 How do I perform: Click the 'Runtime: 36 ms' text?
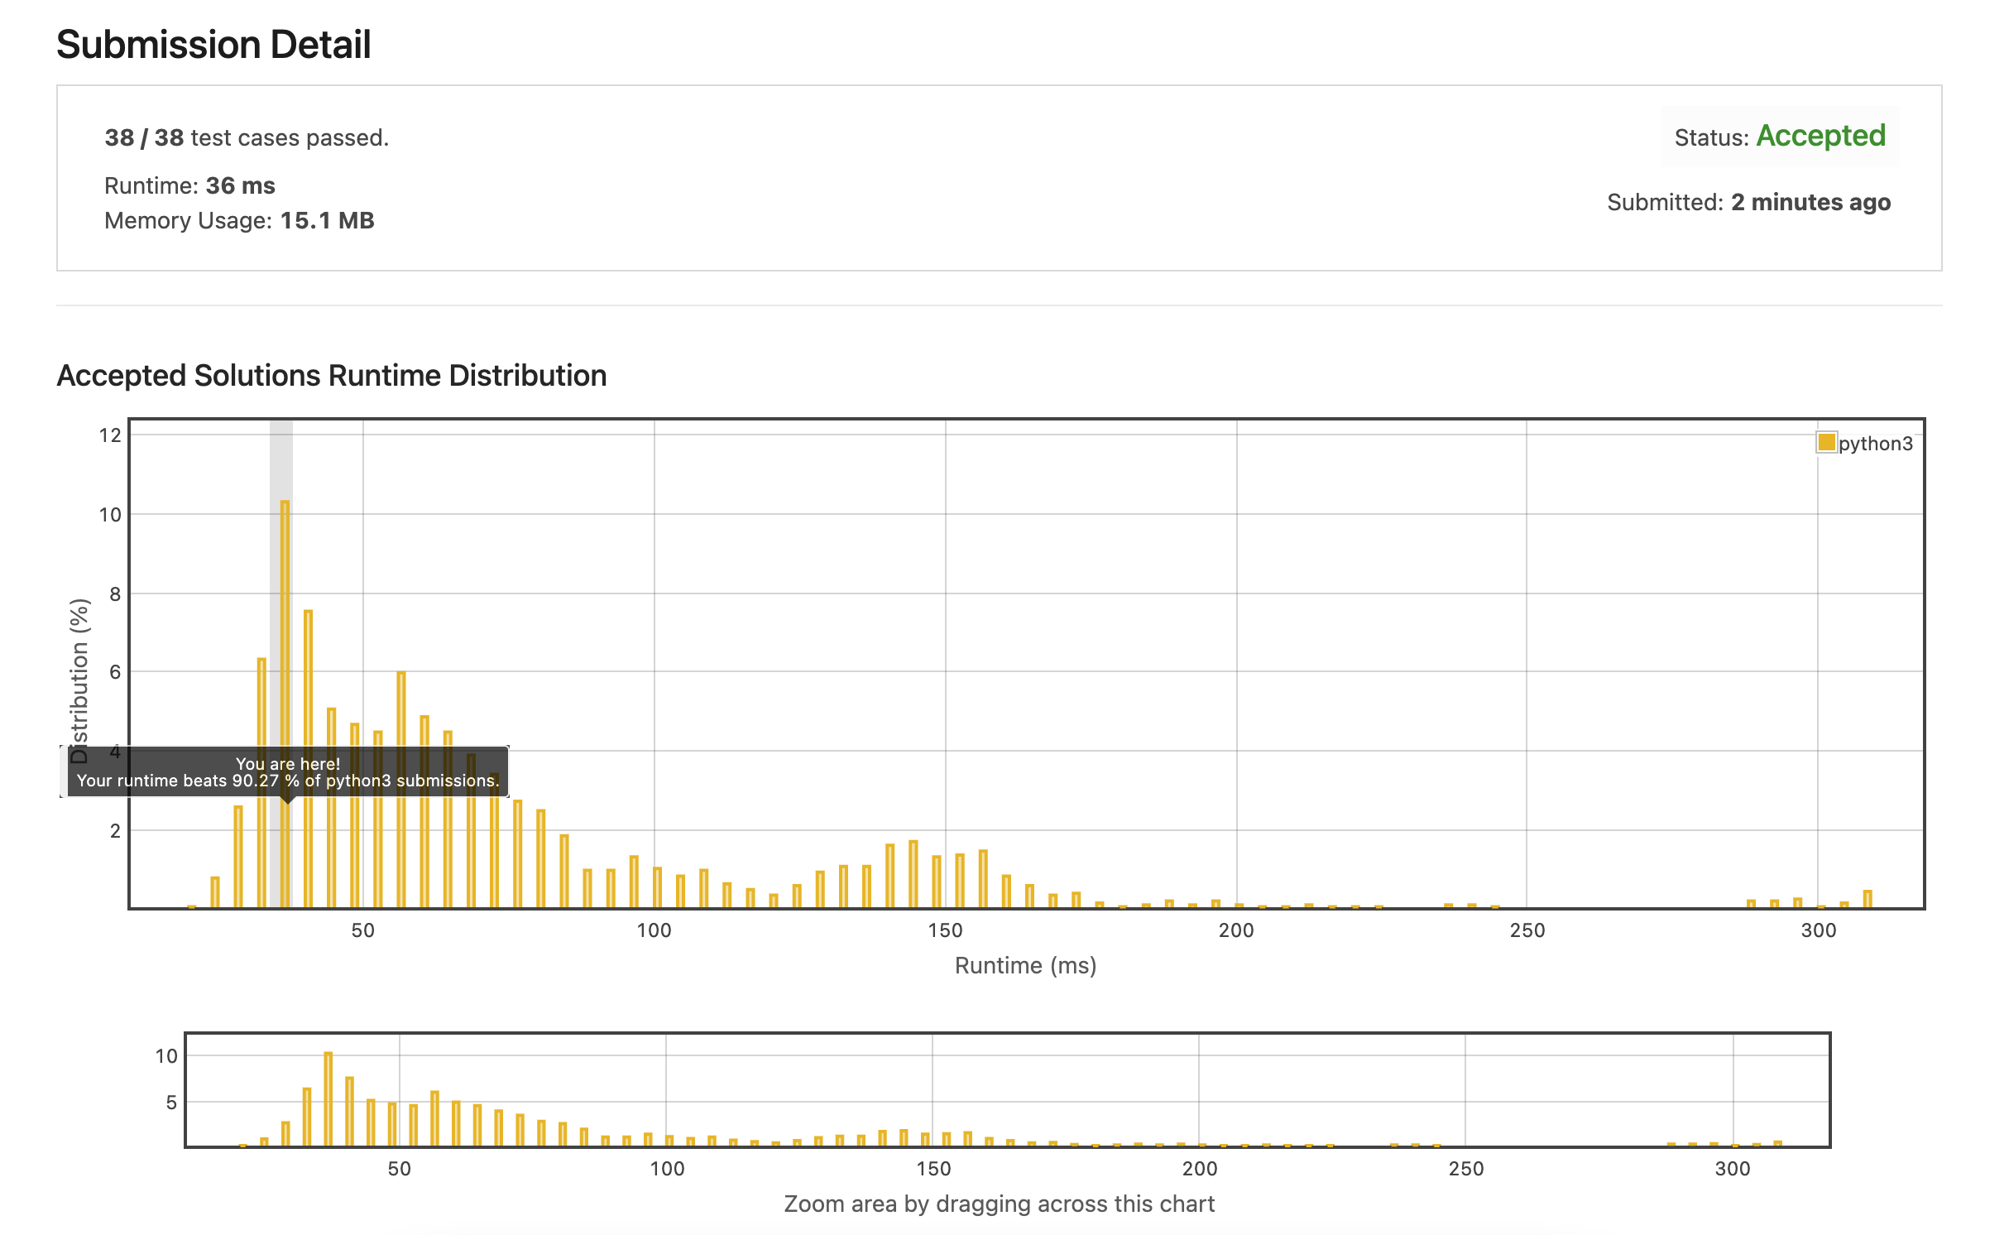(x=189, y=185)
